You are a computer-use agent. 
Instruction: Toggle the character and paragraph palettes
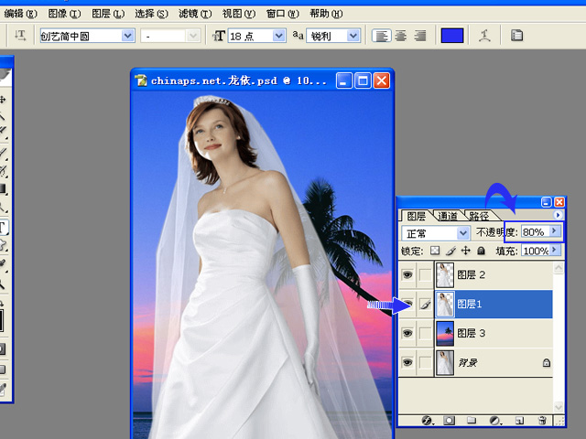pyautogui.click(x=516, y=36)
